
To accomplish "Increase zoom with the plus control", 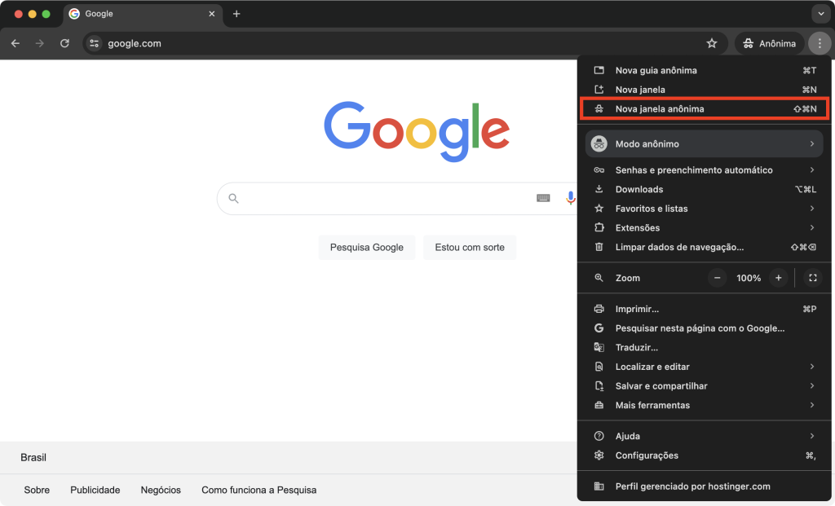I will coord(778,278).
